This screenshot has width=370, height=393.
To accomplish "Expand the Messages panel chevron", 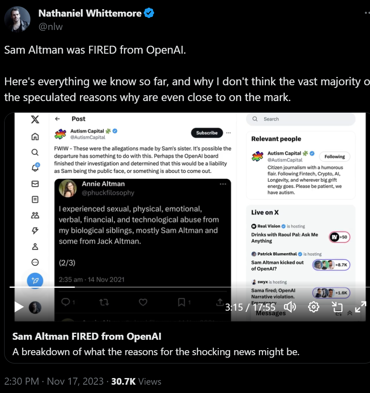I will pos(350,313).
